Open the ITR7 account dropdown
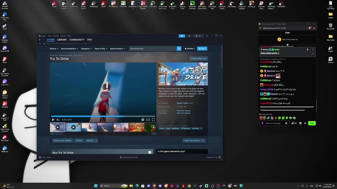This screenshot has height=189, width=337. click(199, 36)
